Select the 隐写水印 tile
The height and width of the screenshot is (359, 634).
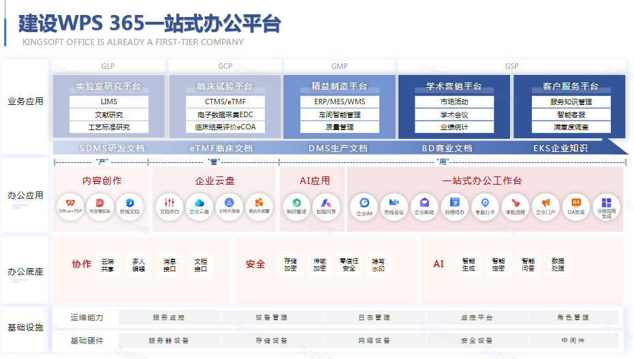click(378, 264)
